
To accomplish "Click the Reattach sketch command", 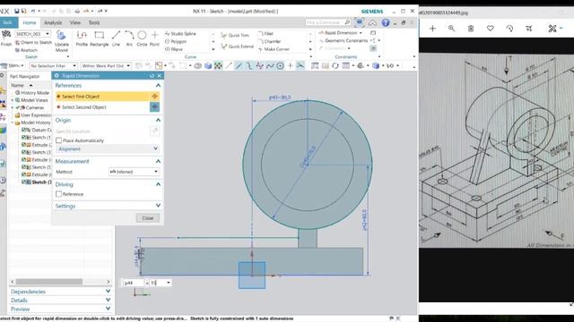I will [x=26, y=50].
